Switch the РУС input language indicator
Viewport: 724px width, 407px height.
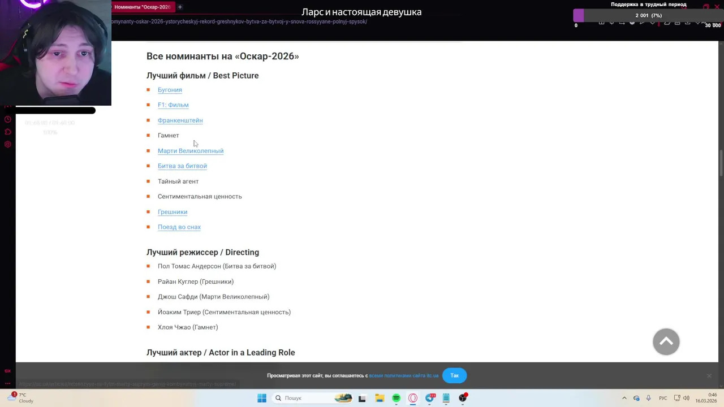point(663,398)
